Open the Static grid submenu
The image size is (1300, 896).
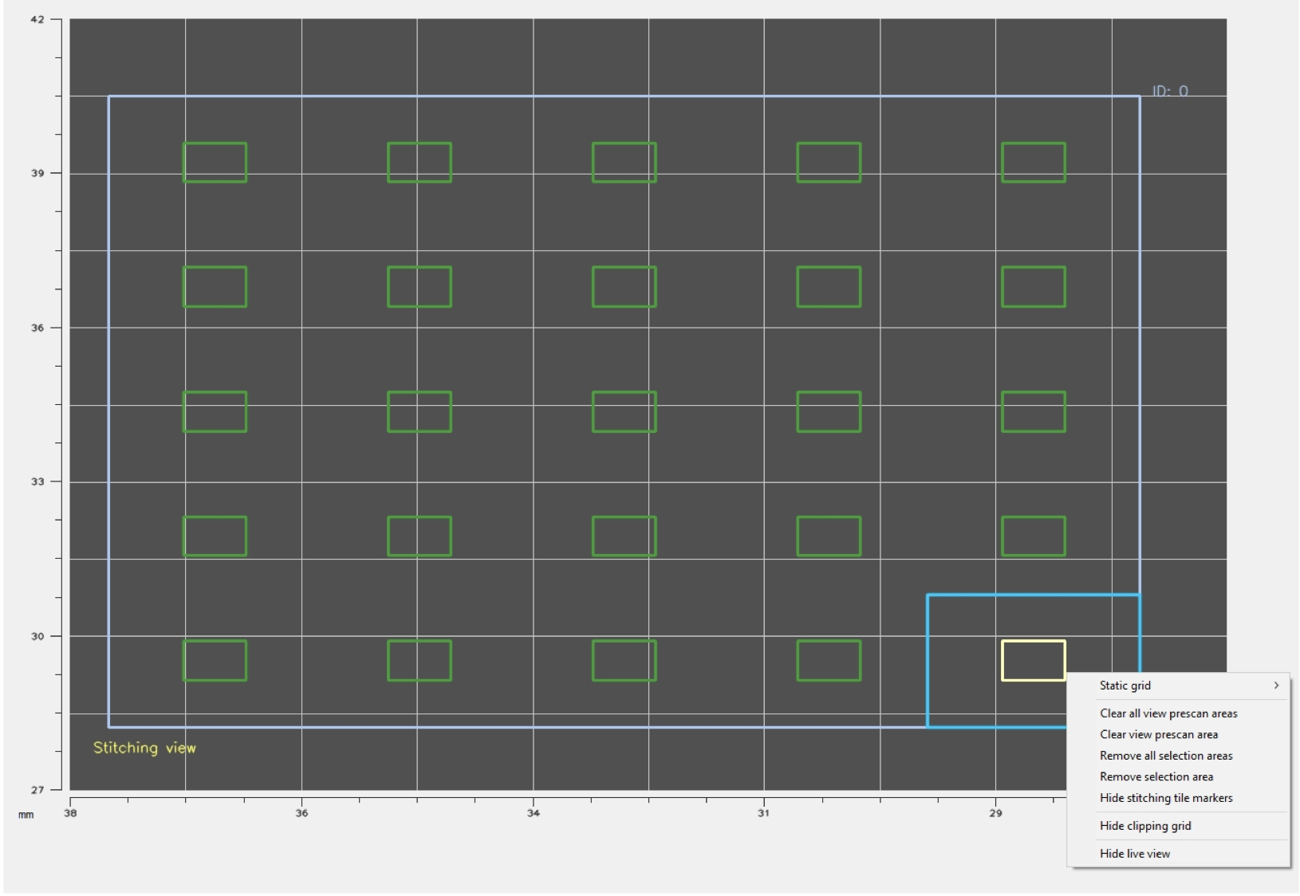pyautogui.click(x=1125, y=686)
